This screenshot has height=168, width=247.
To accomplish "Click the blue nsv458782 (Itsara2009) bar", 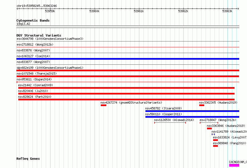I will pos(192,111).
